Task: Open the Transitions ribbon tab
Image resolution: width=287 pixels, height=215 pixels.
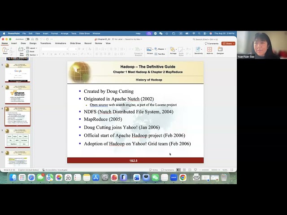Action: (x=46, y=43)
